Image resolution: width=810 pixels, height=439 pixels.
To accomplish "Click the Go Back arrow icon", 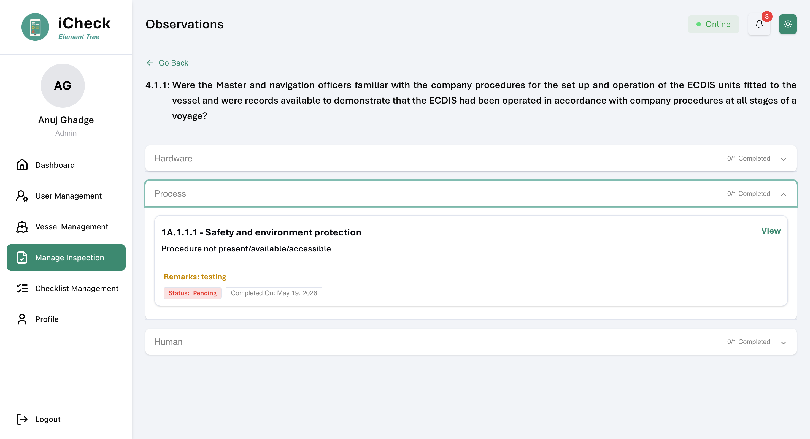I will [x=150, y=63].
